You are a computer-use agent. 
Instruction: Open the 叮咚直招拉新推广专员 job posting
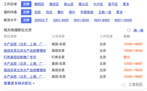coord(20,57)
